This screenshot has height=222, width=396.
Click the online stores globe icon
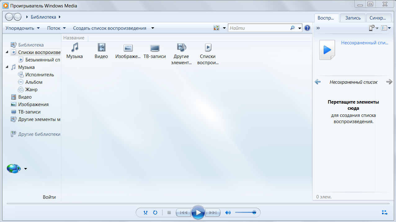pyautogui.click(x=14, y=168)
